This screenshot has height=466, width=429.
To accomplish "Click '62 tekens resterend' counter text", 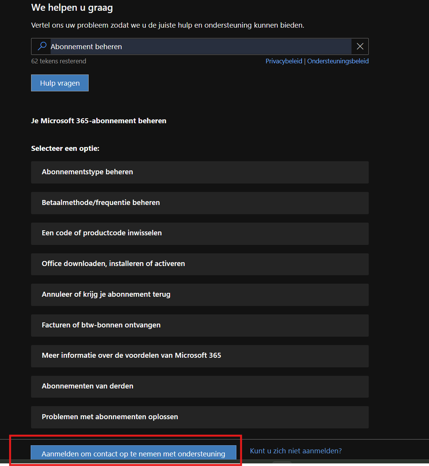I will click(x=59, y=61).
